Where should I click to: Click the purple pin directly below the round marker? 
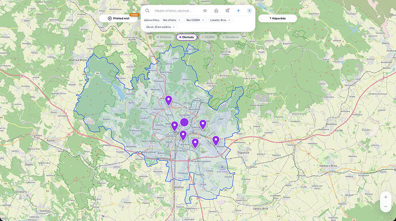[183, 135]
